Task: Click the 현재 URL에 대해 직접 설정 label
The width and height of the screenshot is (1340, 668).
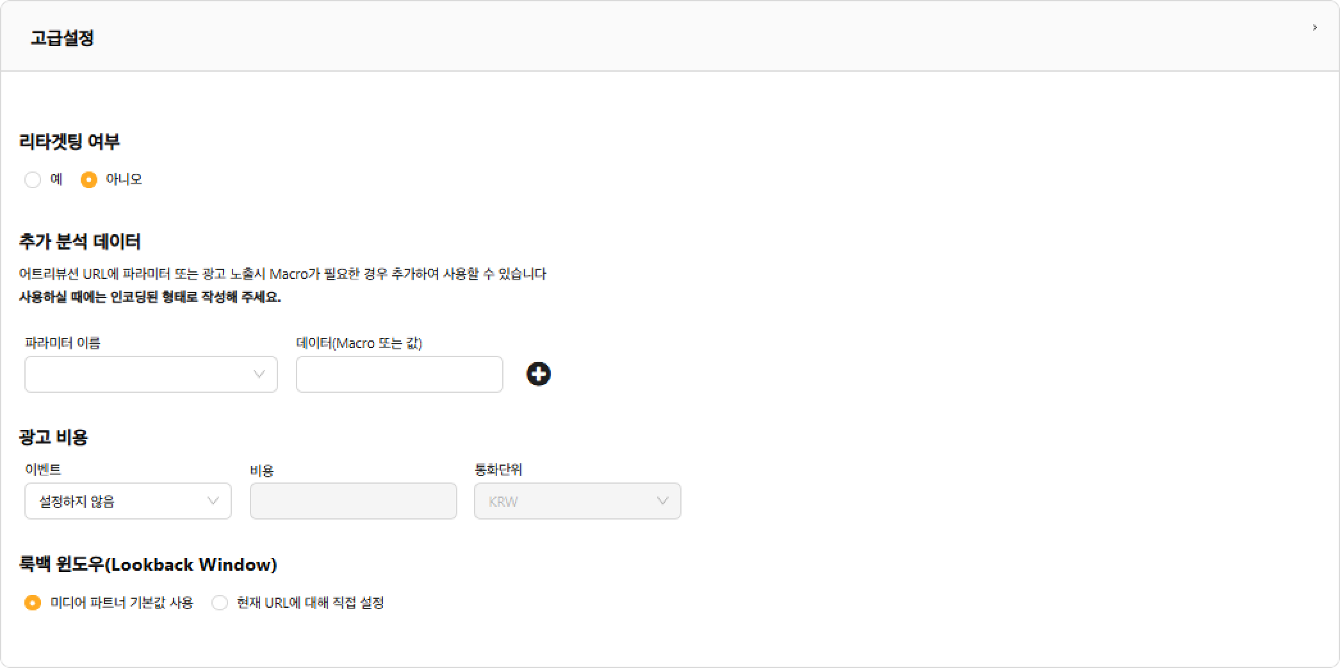Action: [x=310, y=603]
